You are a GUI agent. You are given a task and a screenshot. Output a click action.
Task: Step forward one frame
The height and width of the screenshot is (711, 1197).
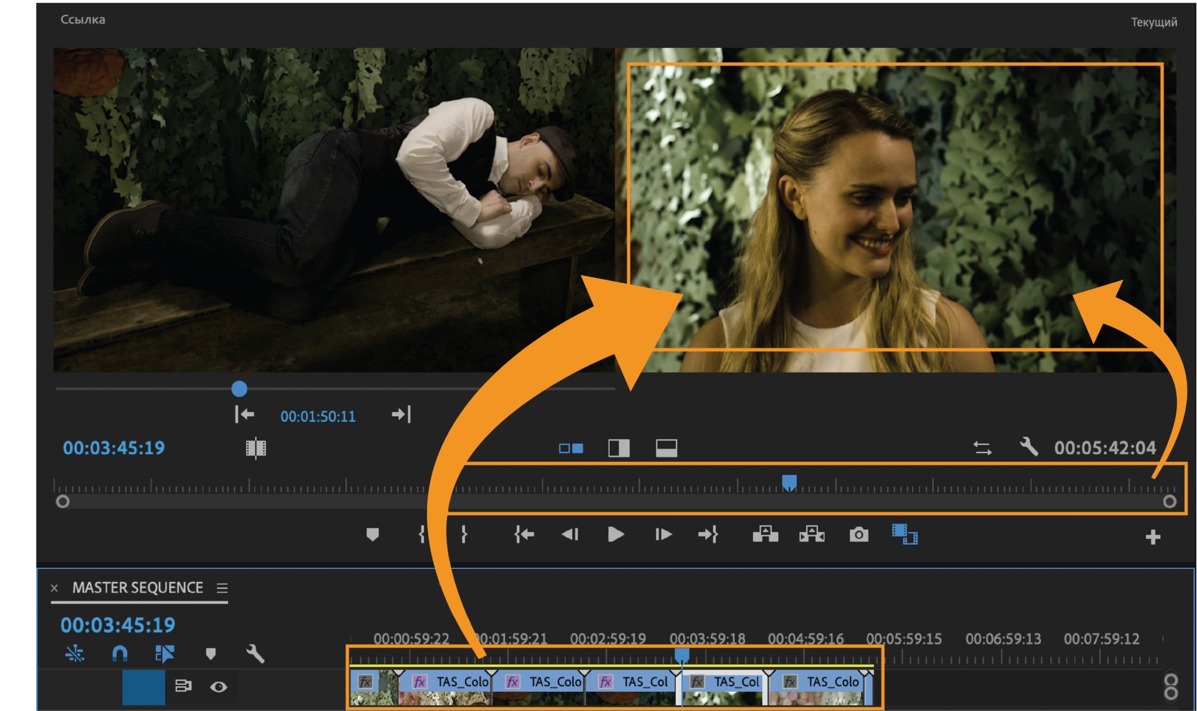tap(663, 535)
